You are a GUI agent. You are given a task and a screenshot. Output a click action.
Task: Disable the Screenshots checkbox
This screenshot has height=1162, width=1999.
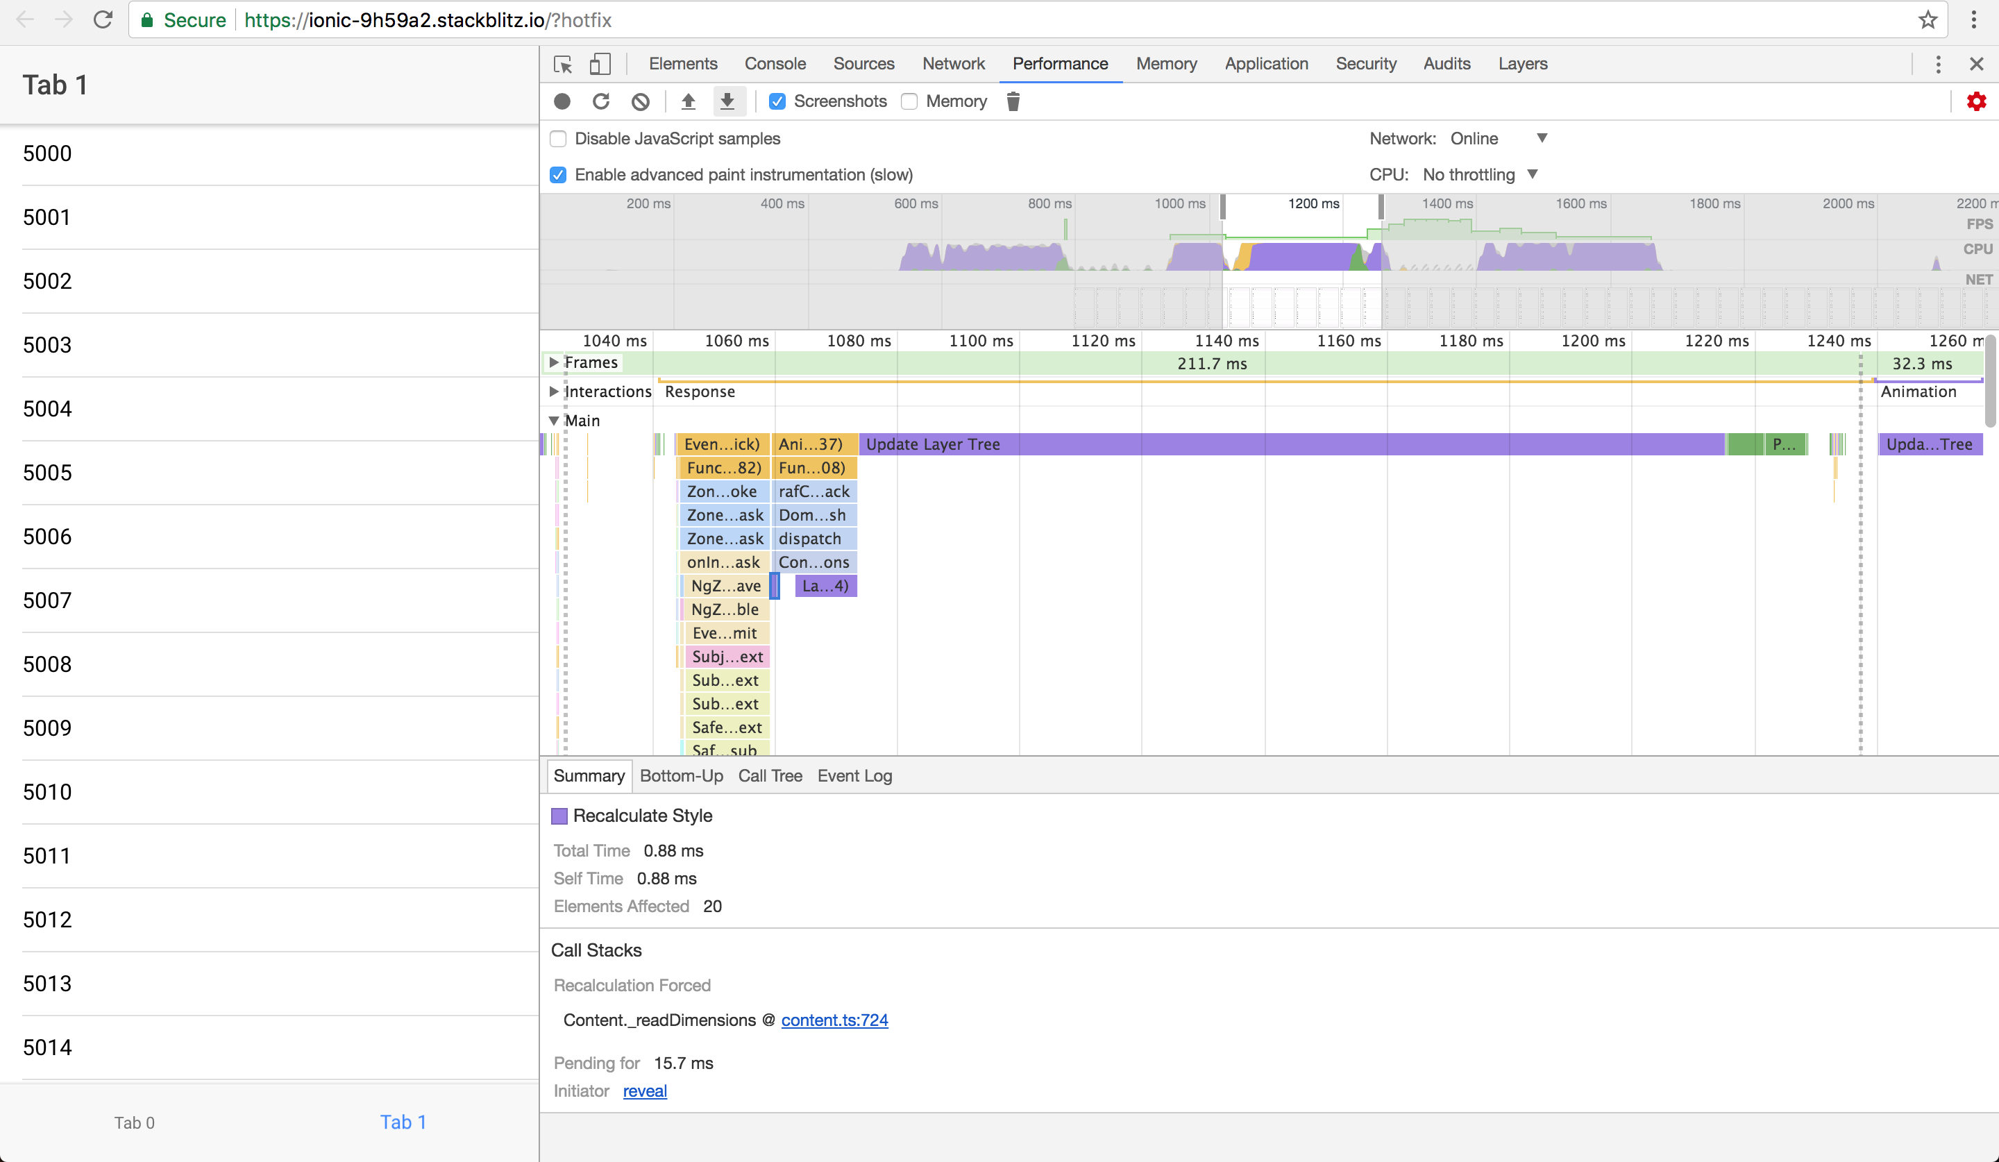tap(777, 101)
